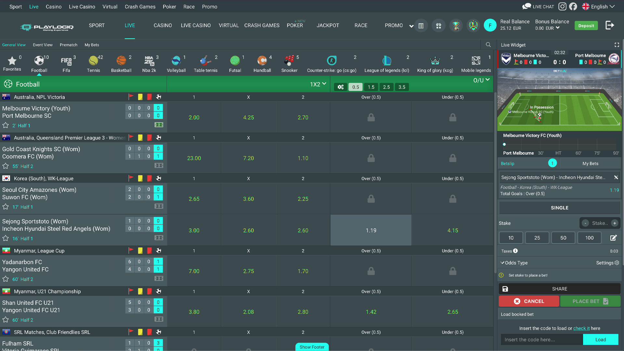Click Load booked code button
Screen dimensions: 624x351
600,340
